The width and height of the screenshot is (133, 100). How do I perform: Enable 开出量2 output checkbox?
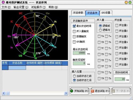[x=117, y=31]
